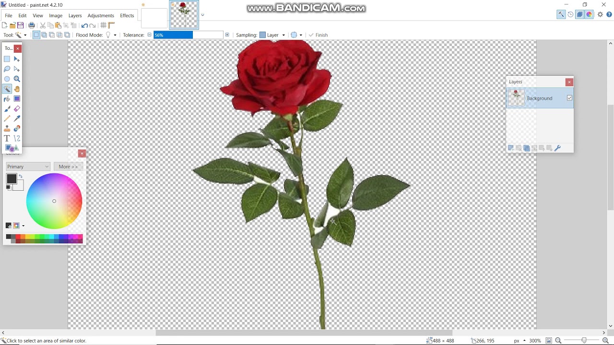Image resolution: width=614 pixels, height=345 pixels.
Task: Open the Tool chooser dropdown
Action: tap(21, 35)
